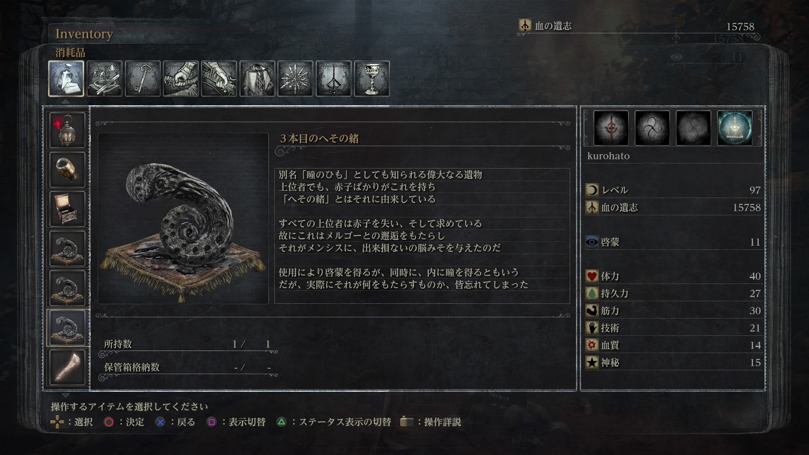Click the large umbilical cord preview image
Image resolution: width=809 pixels, height=455 pixels.
tap(183, 218)
